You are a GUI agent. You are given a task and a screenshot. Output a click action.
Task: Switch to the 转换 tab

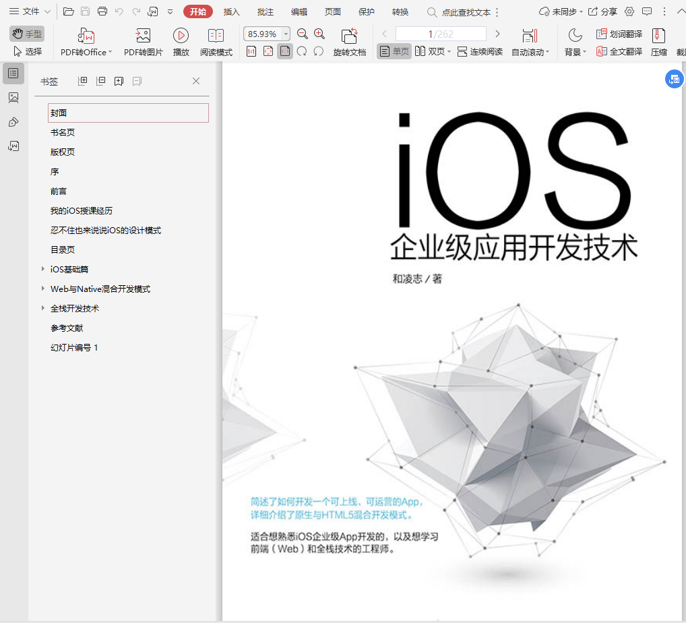pyautogui.click(x=400, y=12)
